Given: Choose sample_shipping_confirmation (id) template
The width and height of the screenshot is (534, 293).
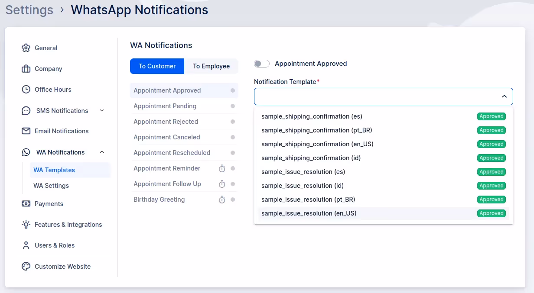Looking at the screenshot, I should pos(383,158).
